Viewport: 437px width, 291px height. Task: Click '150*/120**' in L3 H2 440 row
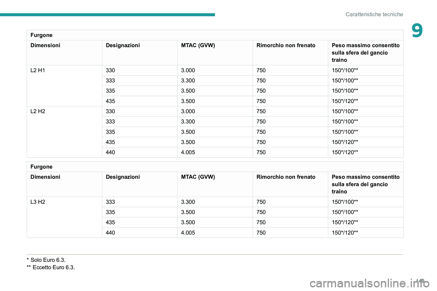click(345, 232)
